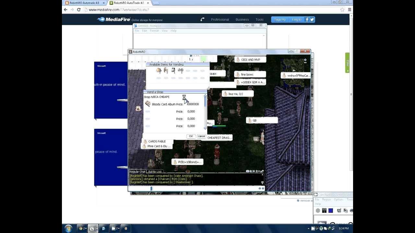415x233 pixels.
Task: Click the Chrome back arrow
Action: click(x=65, y=10)
